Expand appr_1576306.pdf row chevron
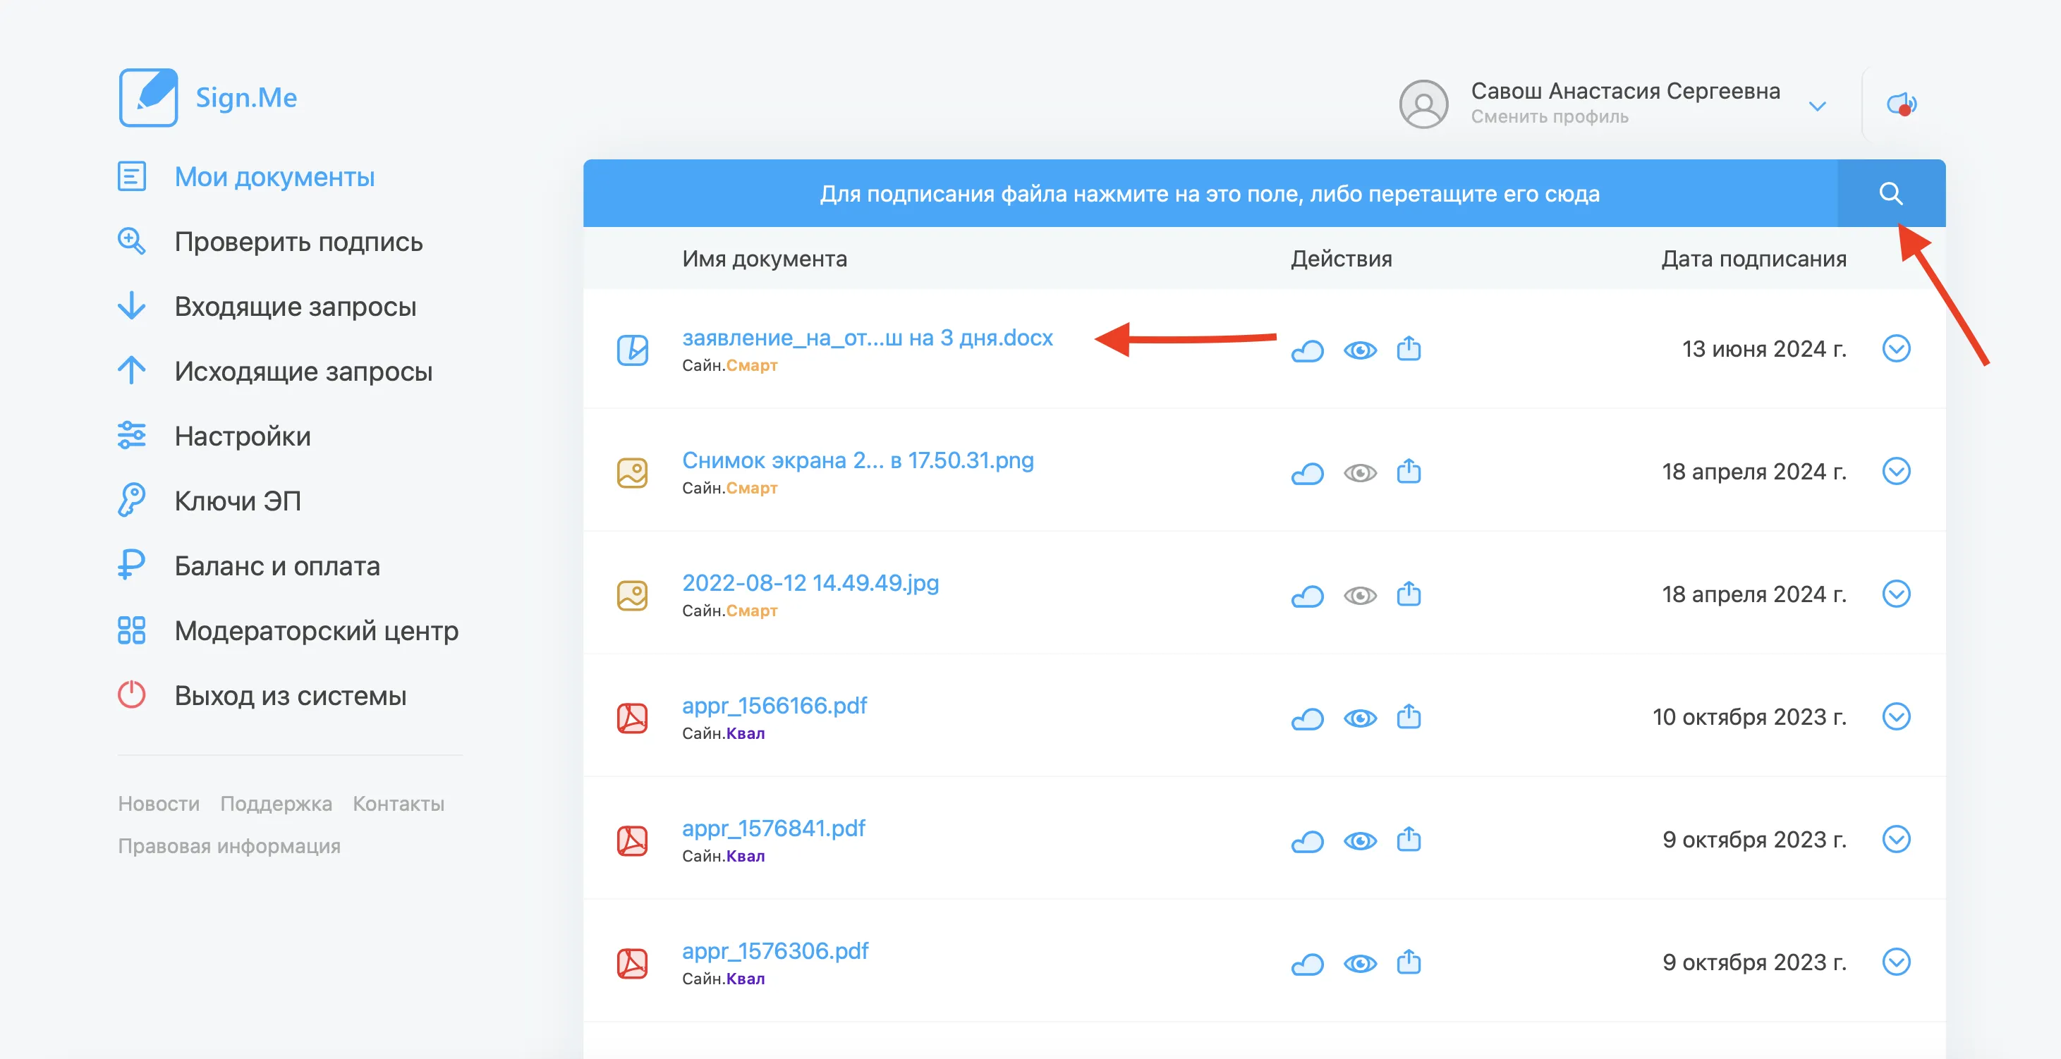 (1896, 962)
